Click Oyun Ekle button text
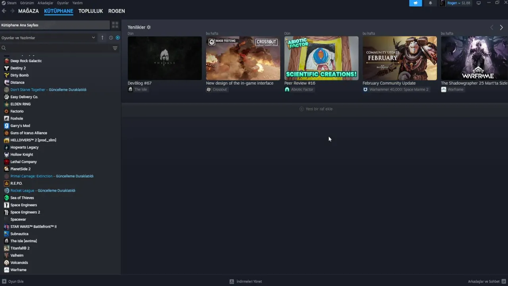 click(16, 281)
